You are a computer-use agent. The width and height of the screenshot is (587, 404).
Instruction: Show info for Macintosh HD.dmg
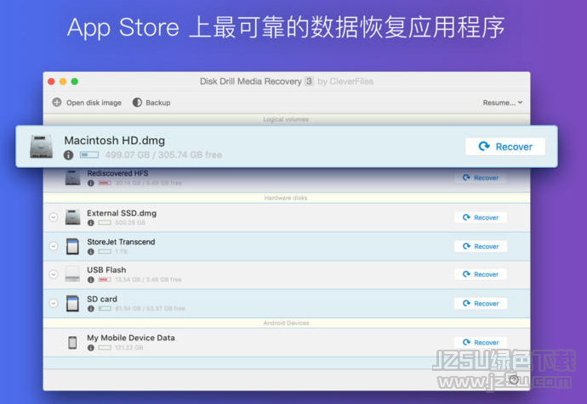(x=68, y=155)
